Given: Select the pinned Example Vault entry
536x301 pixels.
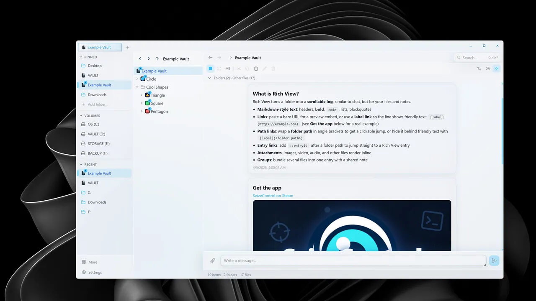Looking at the screenshot, I should (104, 85).
